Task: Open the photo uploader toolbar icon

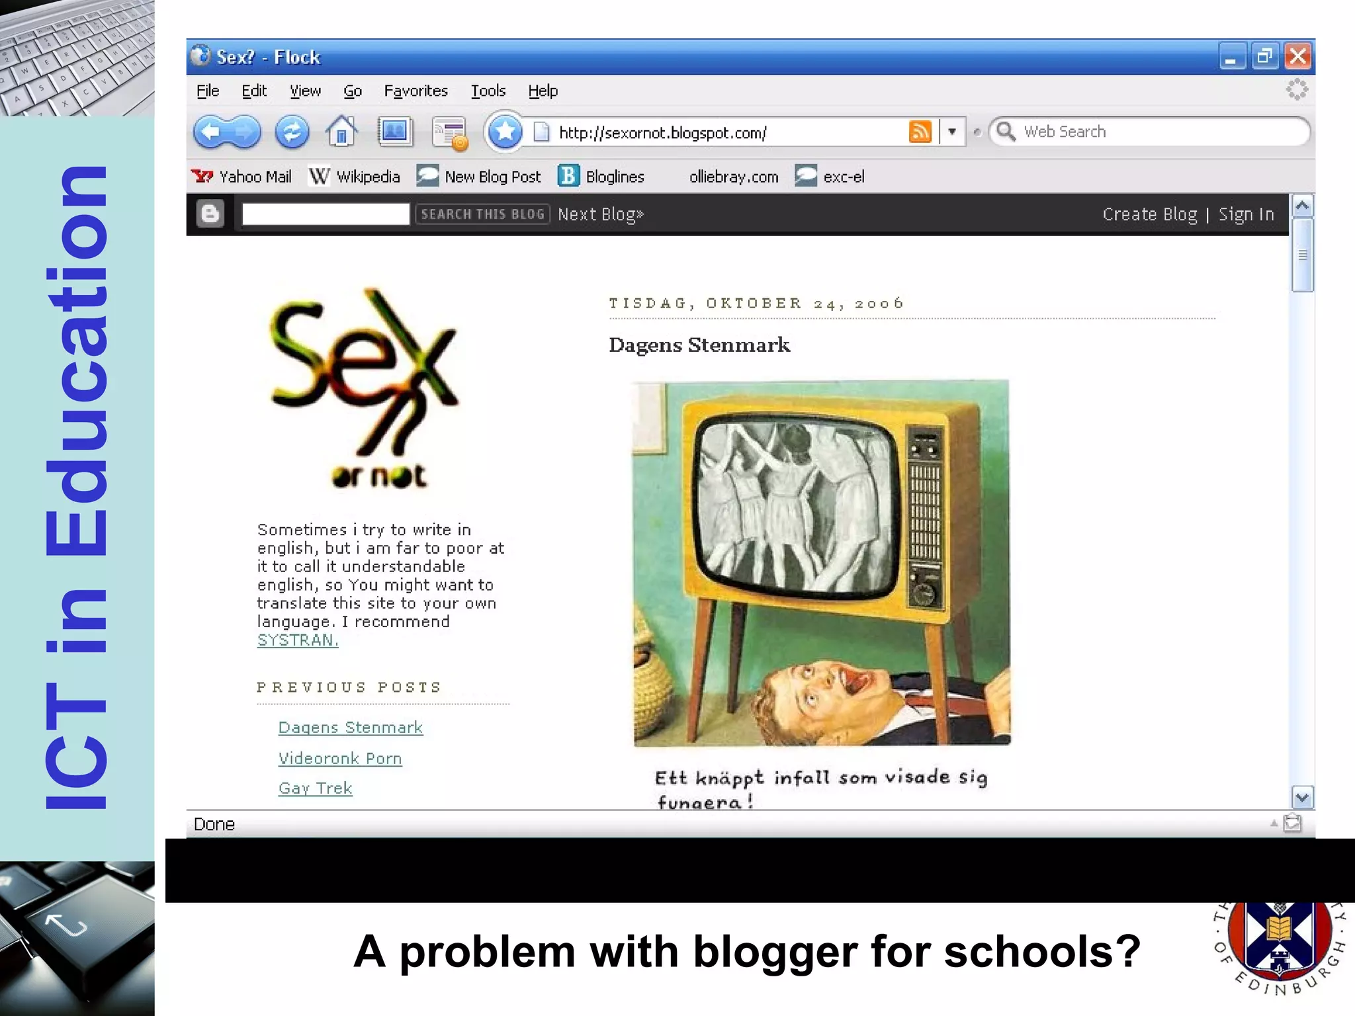Action: (394, 131)
